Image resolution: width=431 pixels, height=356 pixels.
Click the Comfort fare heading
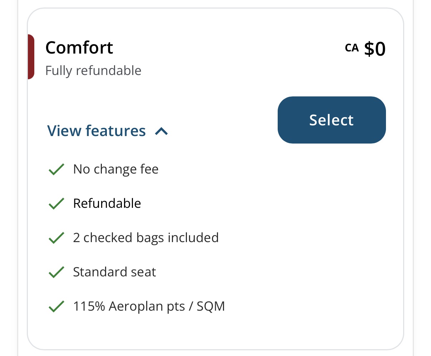(79, 48)
